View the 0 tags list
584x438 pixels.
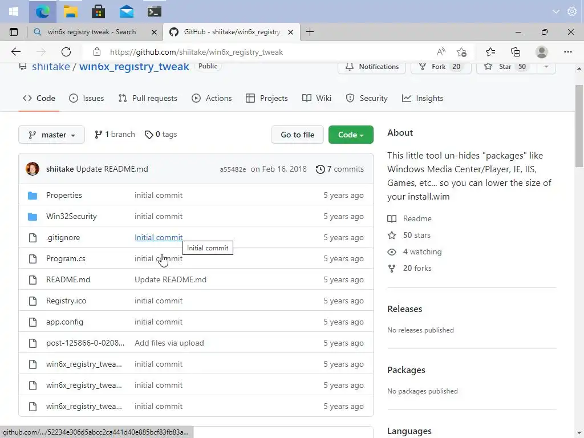click(x=160, y=135)
